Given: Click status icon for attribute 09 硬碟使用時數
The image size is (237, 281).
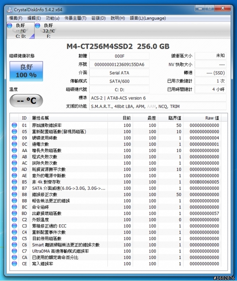Looking at the screenshot, I should point(14,138).
